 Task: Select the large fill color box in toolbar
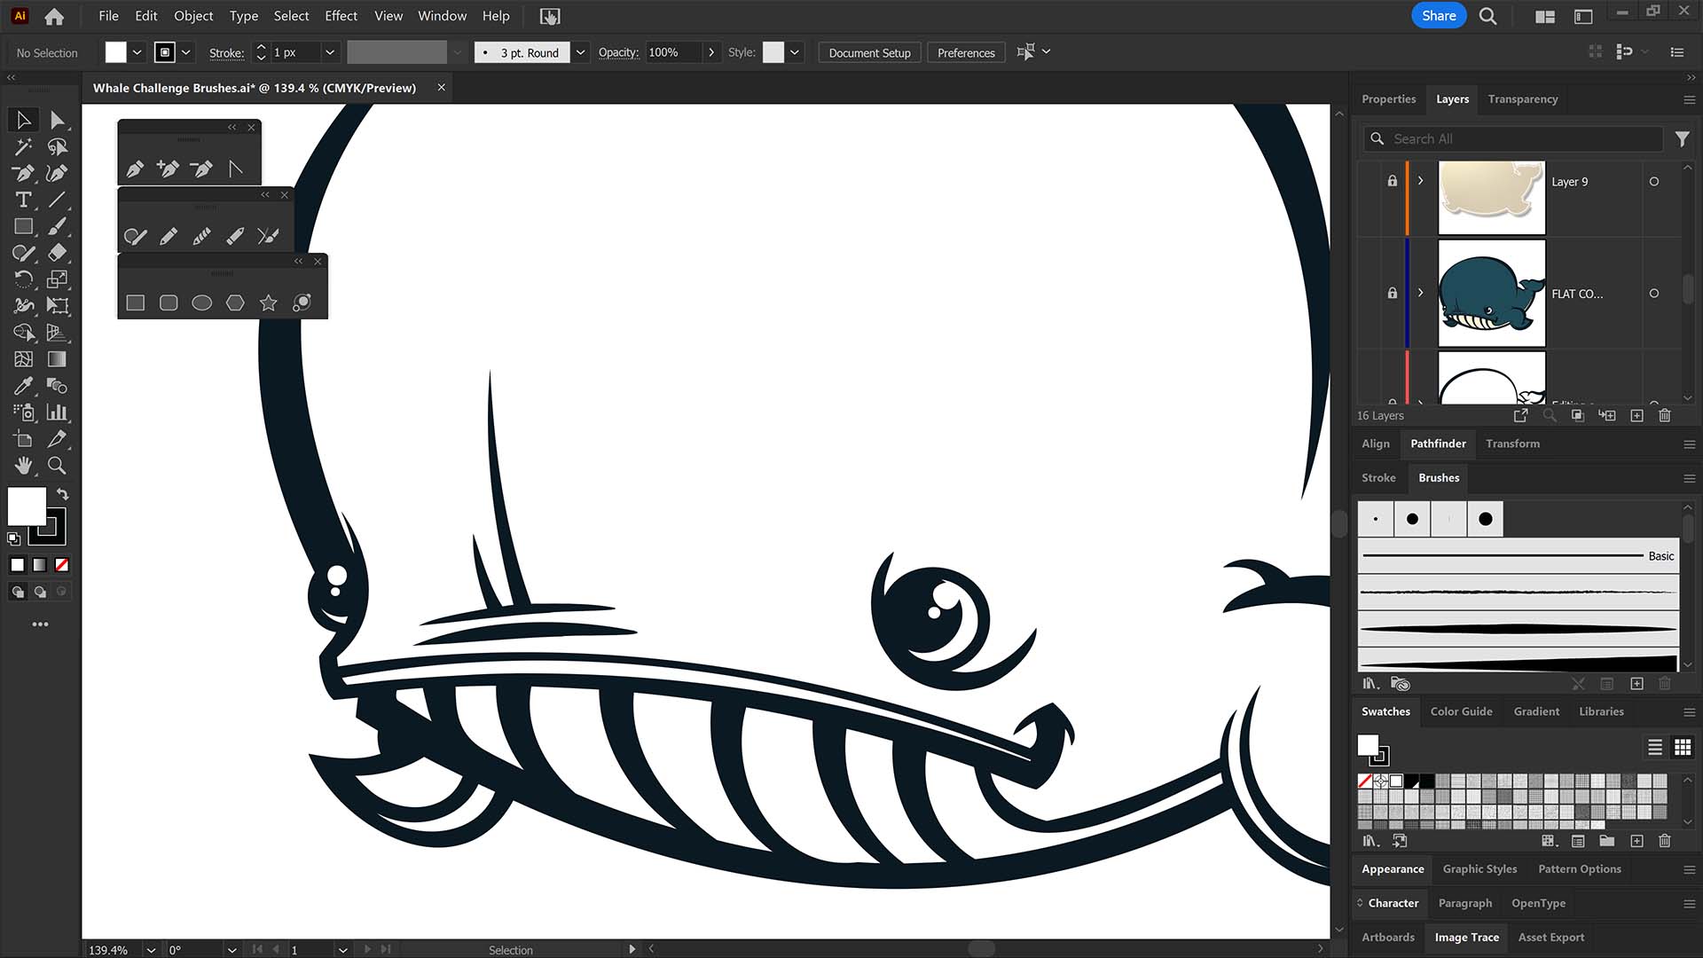[27, 506]
